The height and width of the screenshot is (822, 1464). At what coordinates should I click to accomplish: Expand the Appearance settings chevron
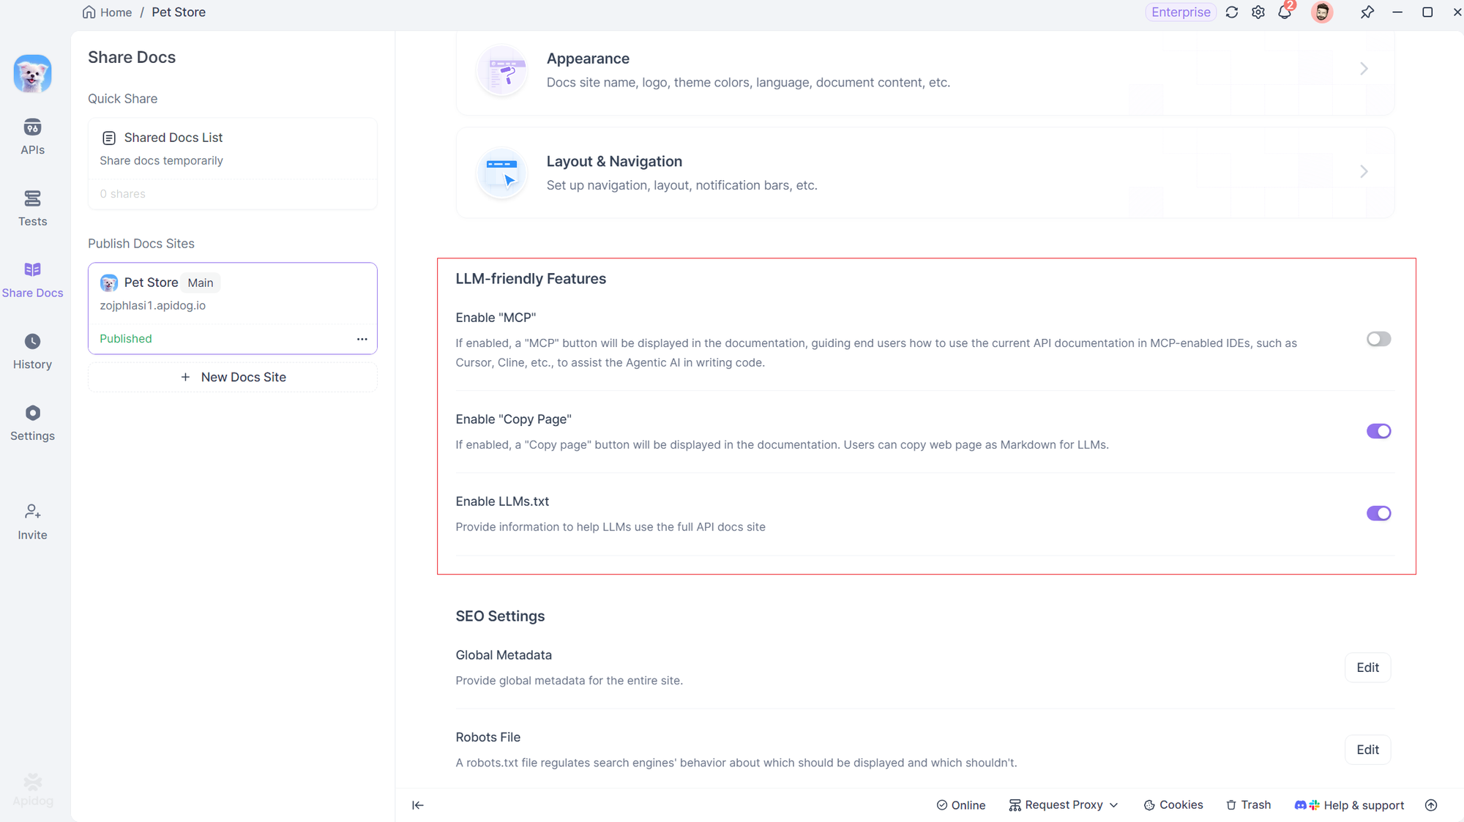1364,69
